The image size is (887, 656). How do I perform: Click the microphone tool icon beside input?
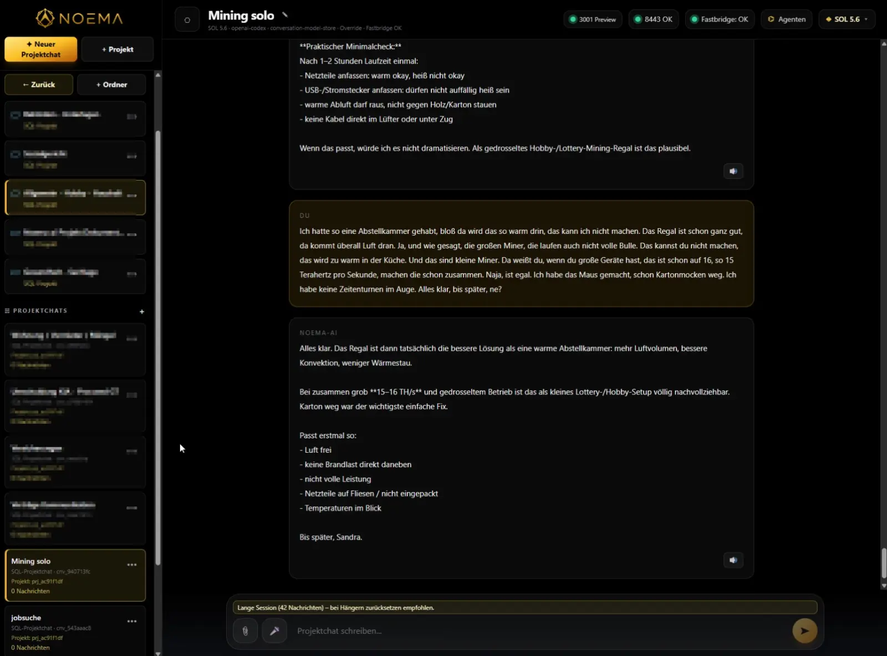pyautogui.click(x=274, y=631)
